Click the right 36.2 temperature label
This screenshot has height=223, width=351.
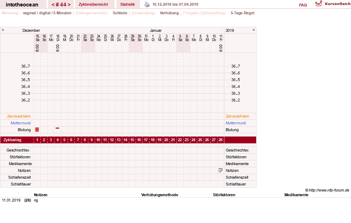[x=235, y=100]
